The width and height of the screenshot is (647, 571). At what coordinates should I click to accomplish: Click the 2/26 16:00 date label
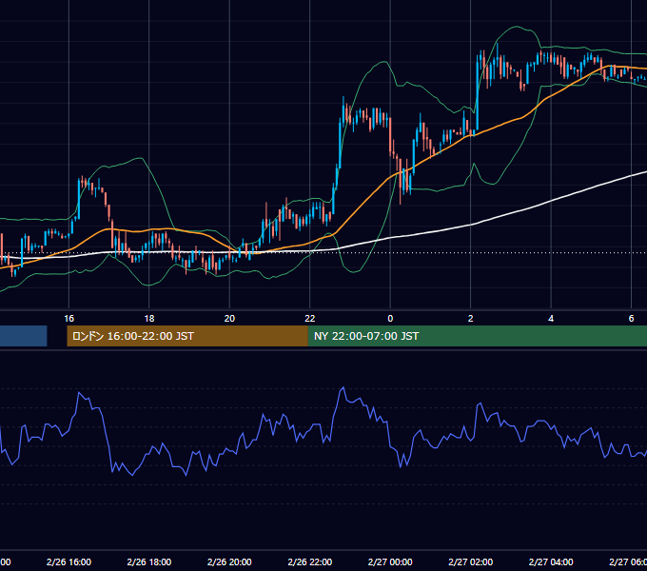(69, 561)
